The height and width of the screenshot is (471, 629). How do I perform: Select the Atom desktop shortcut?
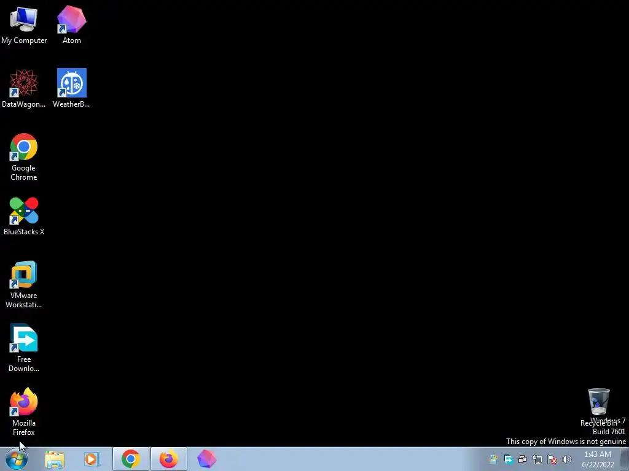click(x=71, y=25)
